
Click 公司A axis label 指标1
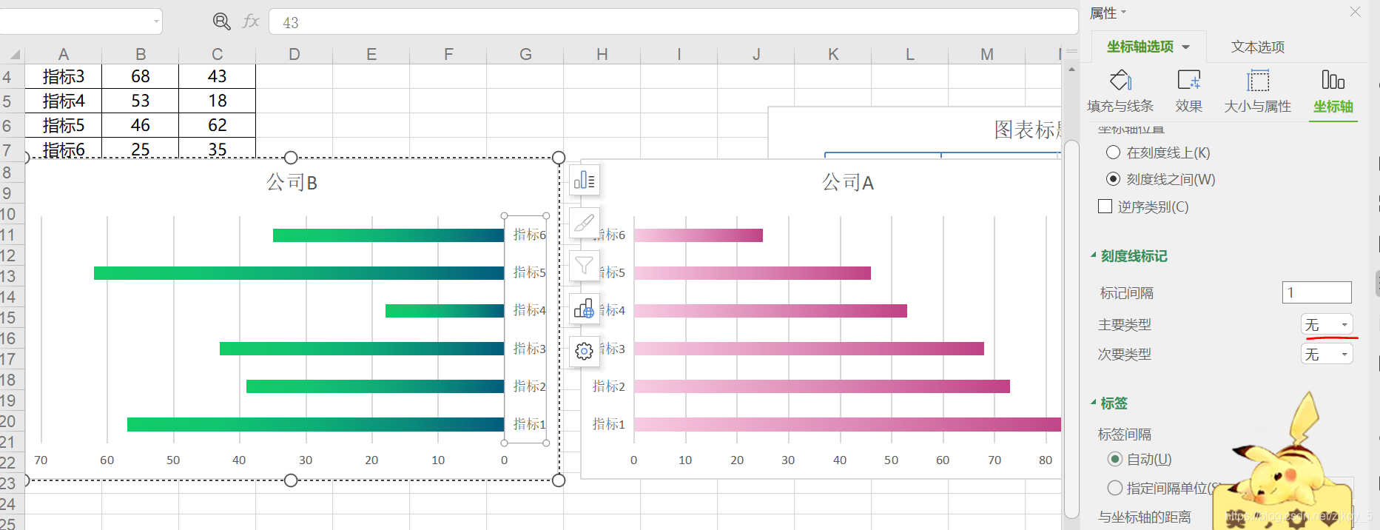tap(609, 424)
